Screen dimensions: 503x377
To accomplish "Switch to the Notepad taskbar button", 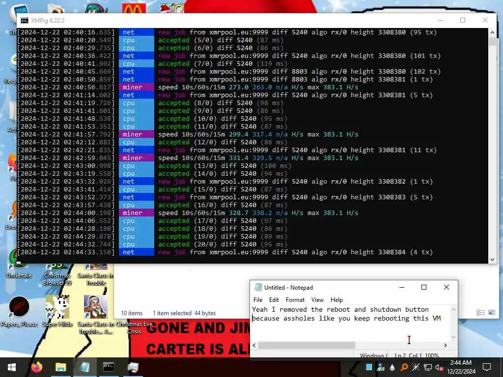I will 84,367.
